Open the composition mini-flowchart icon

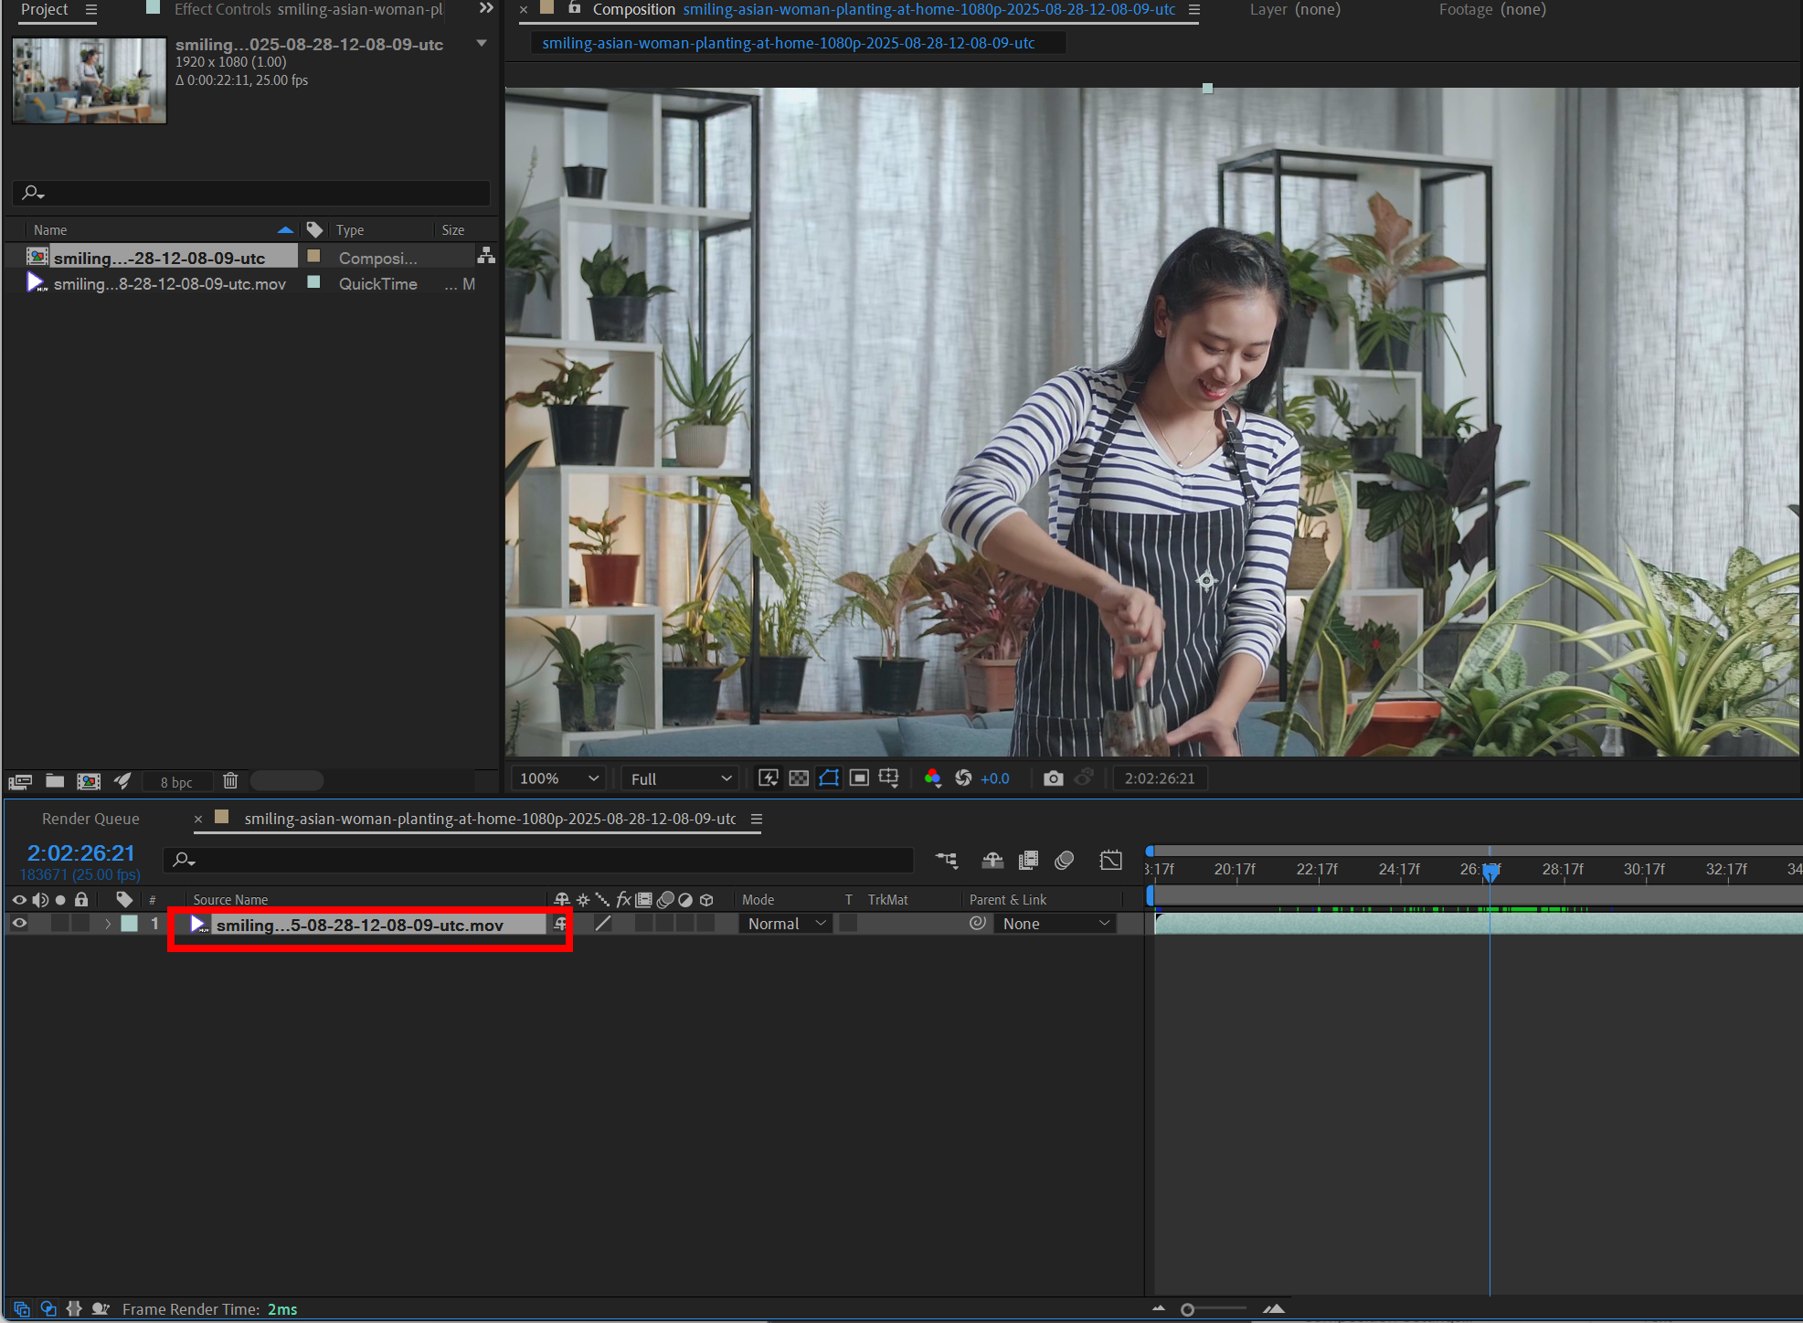click(x=947, y=860)
